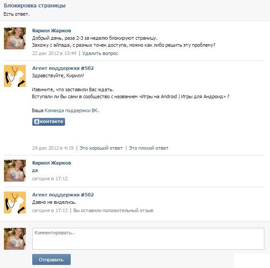Image resolution: width=270 pixels, height=268 pixels.
Task: Click your avatar next to comment box
Action: pyautogui.click(x=15, y=239)
